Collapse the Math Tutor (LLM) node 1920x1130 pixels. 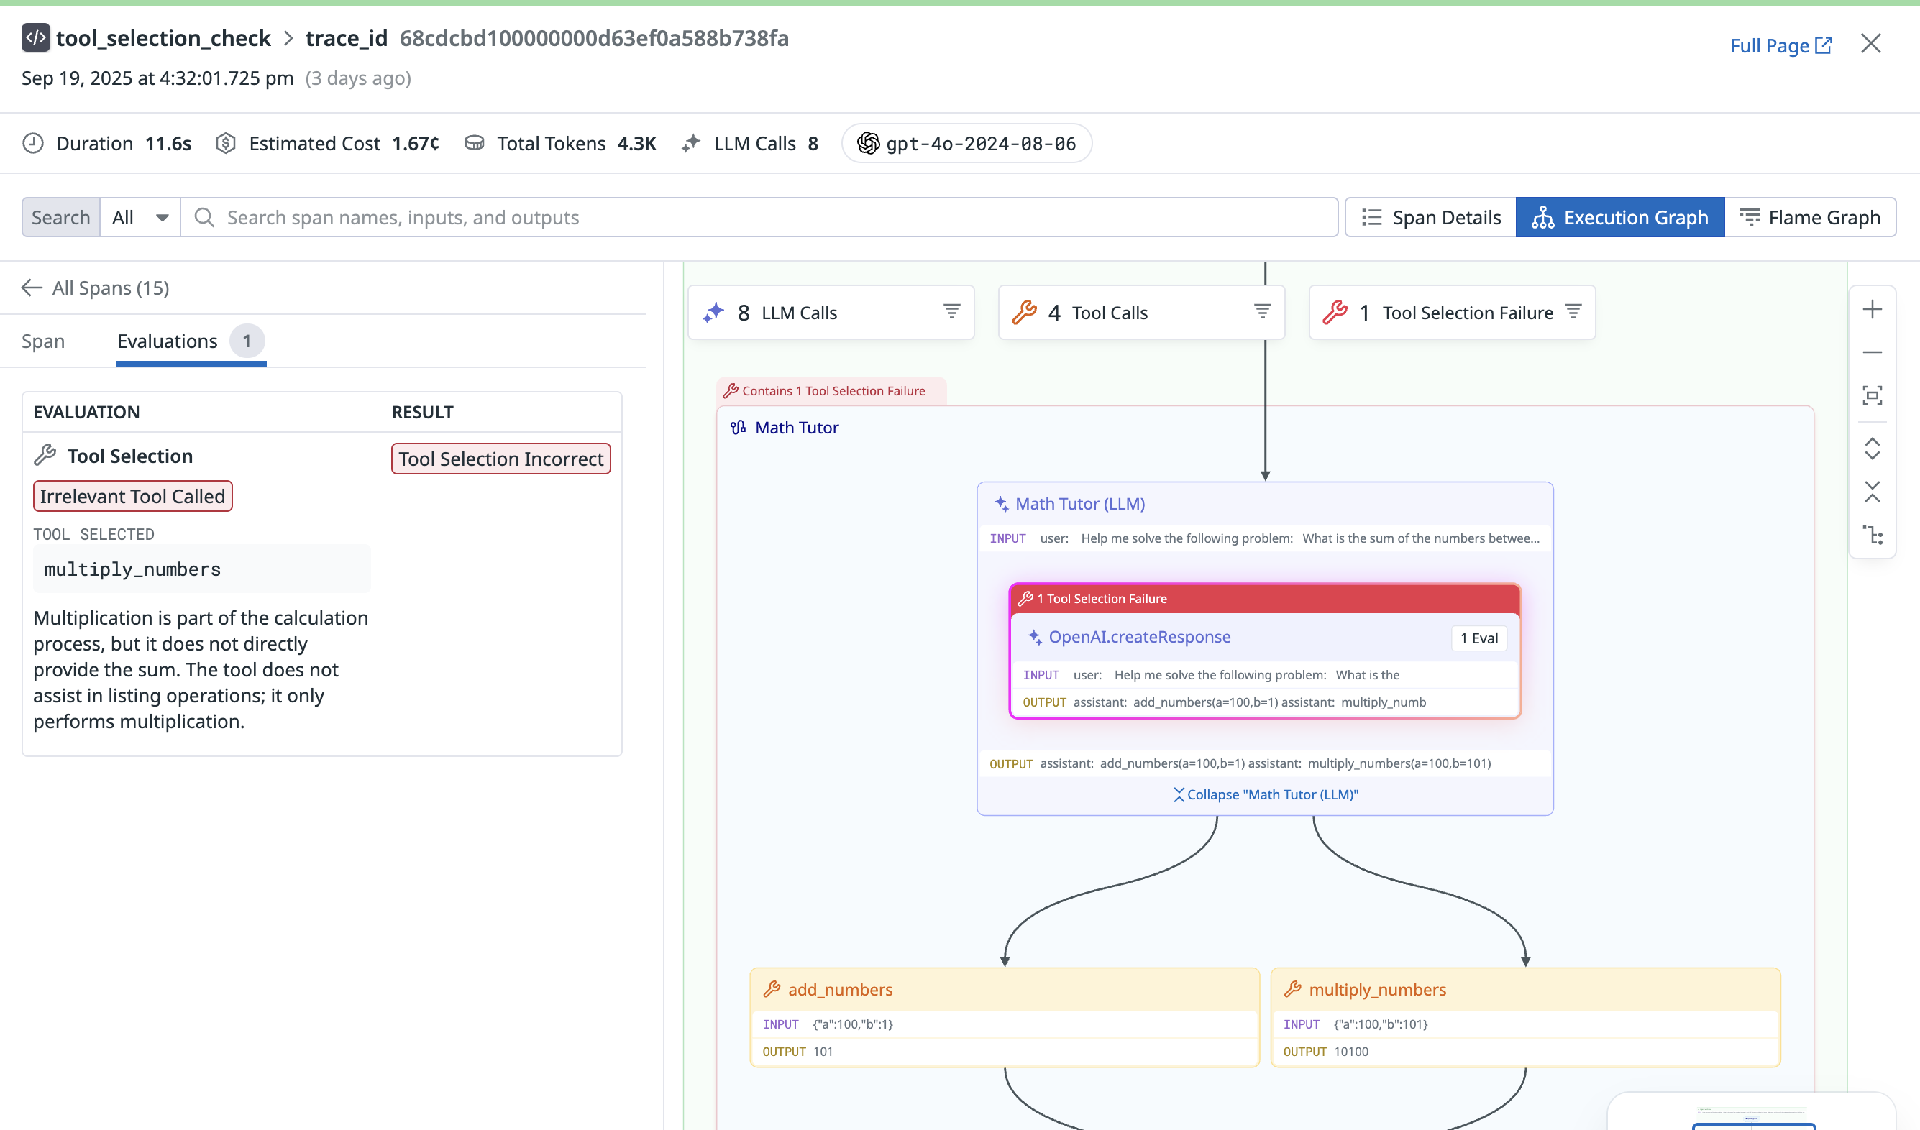[1265, 795]
